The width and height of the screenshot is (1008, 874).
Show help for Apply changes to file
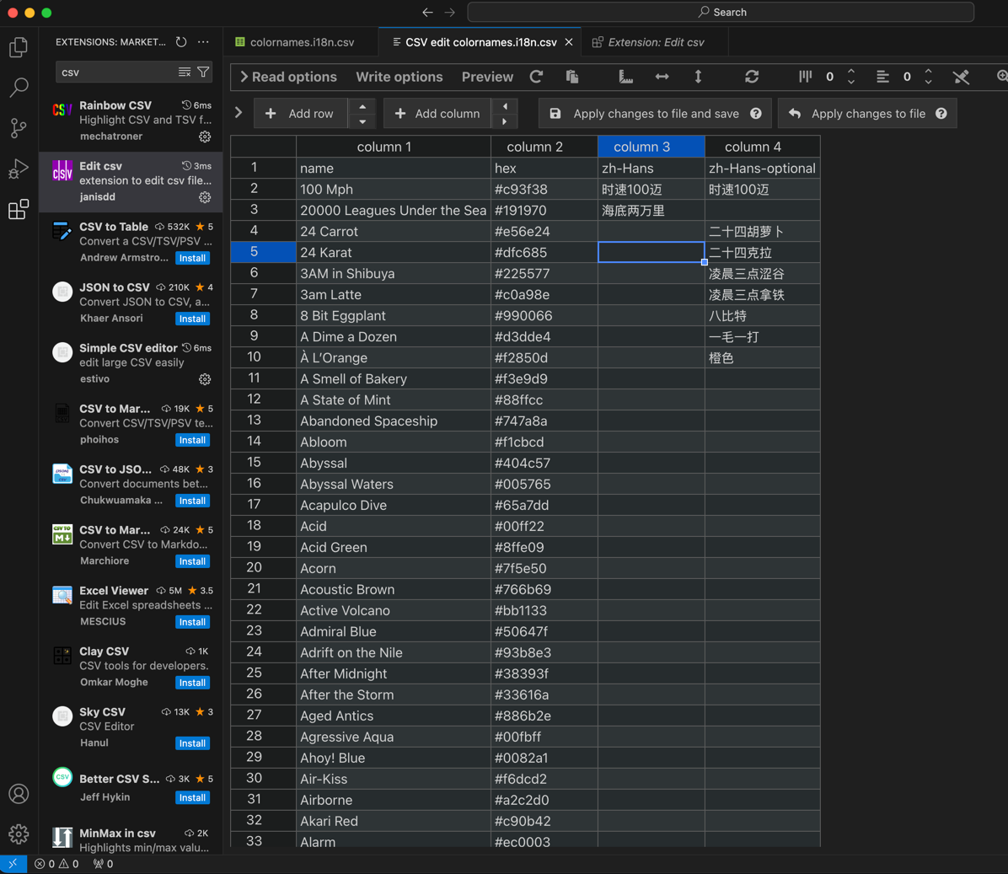click(941, 114)
